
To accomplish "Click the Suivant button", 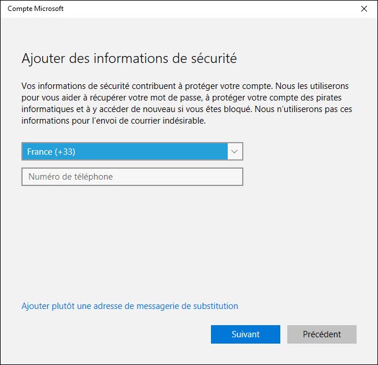I will coord(245,334).
